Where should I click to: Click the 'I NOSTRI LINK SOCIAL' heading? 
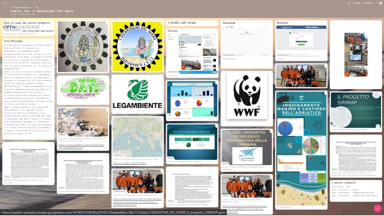tap(182, 23)
